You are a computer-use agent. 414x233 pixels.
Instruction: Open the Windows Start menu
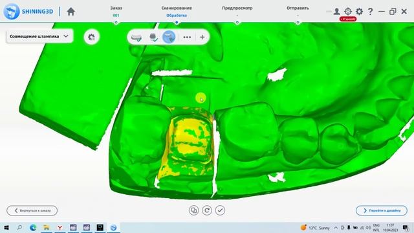click(6, 227)
